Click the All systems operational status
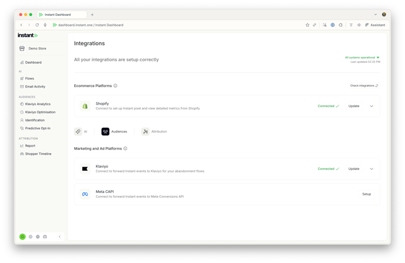405x263 pixels. (x=362, y=58)
